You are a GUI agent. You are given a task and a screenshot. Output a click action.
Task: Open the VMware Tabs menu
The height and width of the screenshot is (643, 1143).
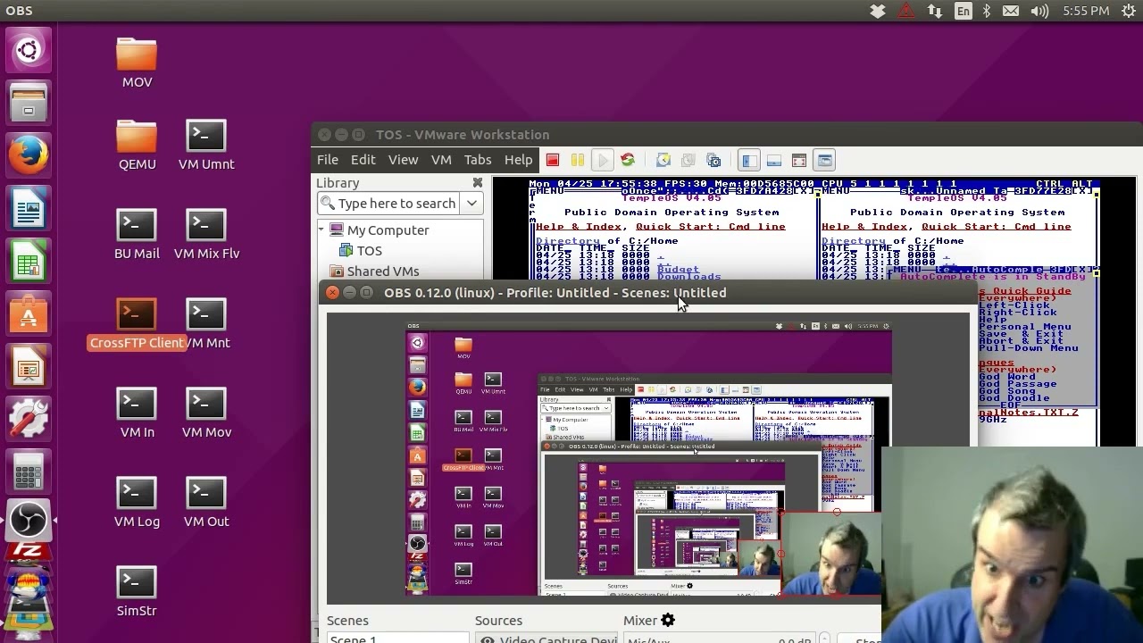(x=478, y=159)
